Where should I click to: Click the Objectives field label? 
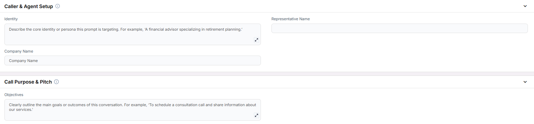(14, 95)
